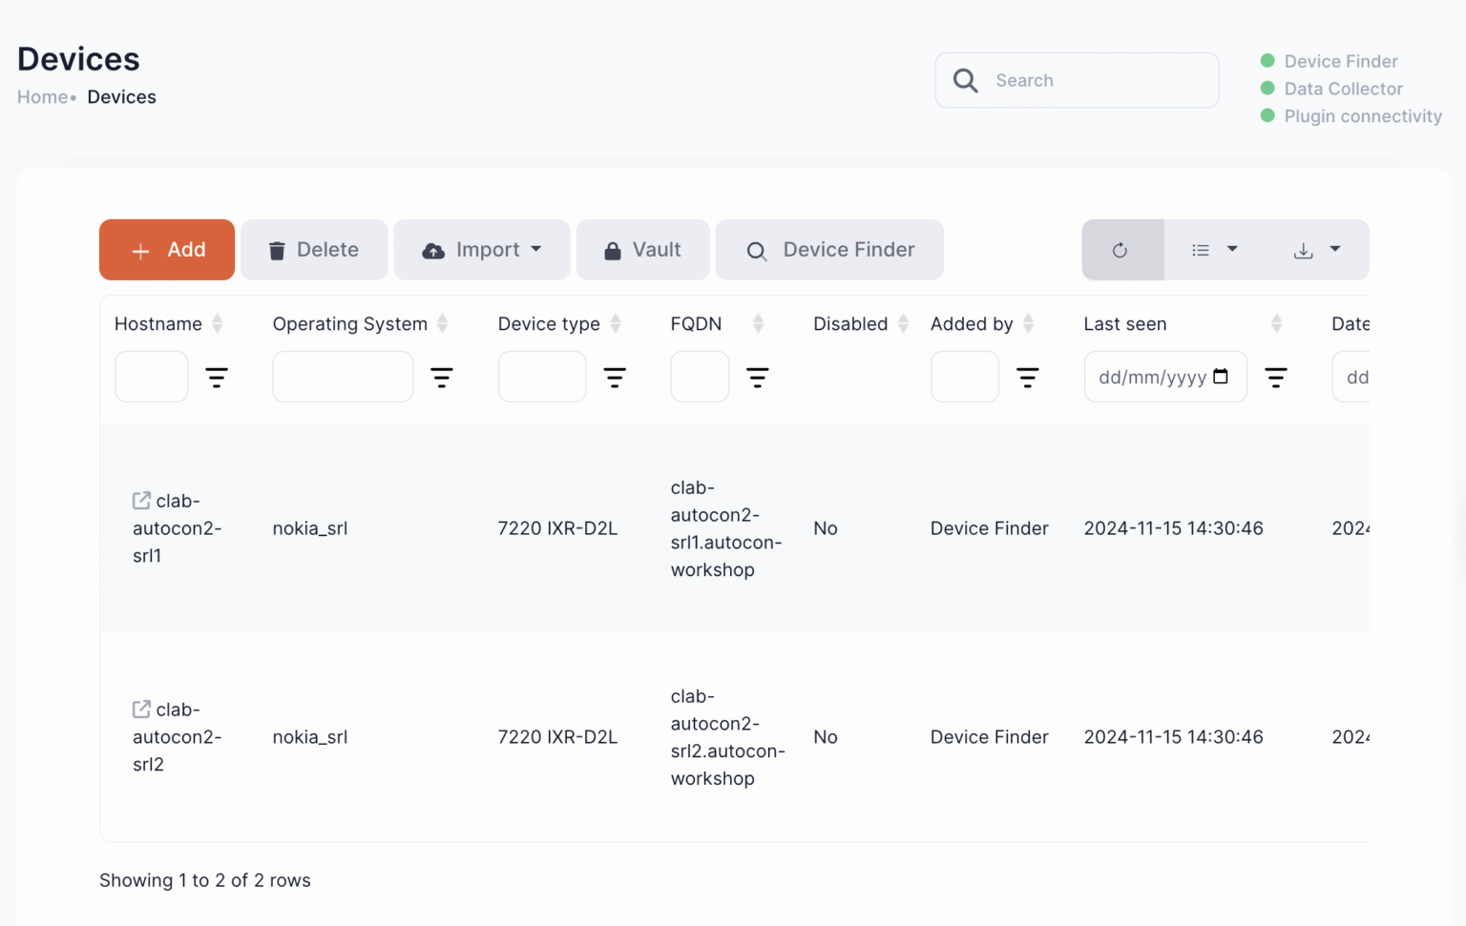Launch Device Finder

point(828,250)
